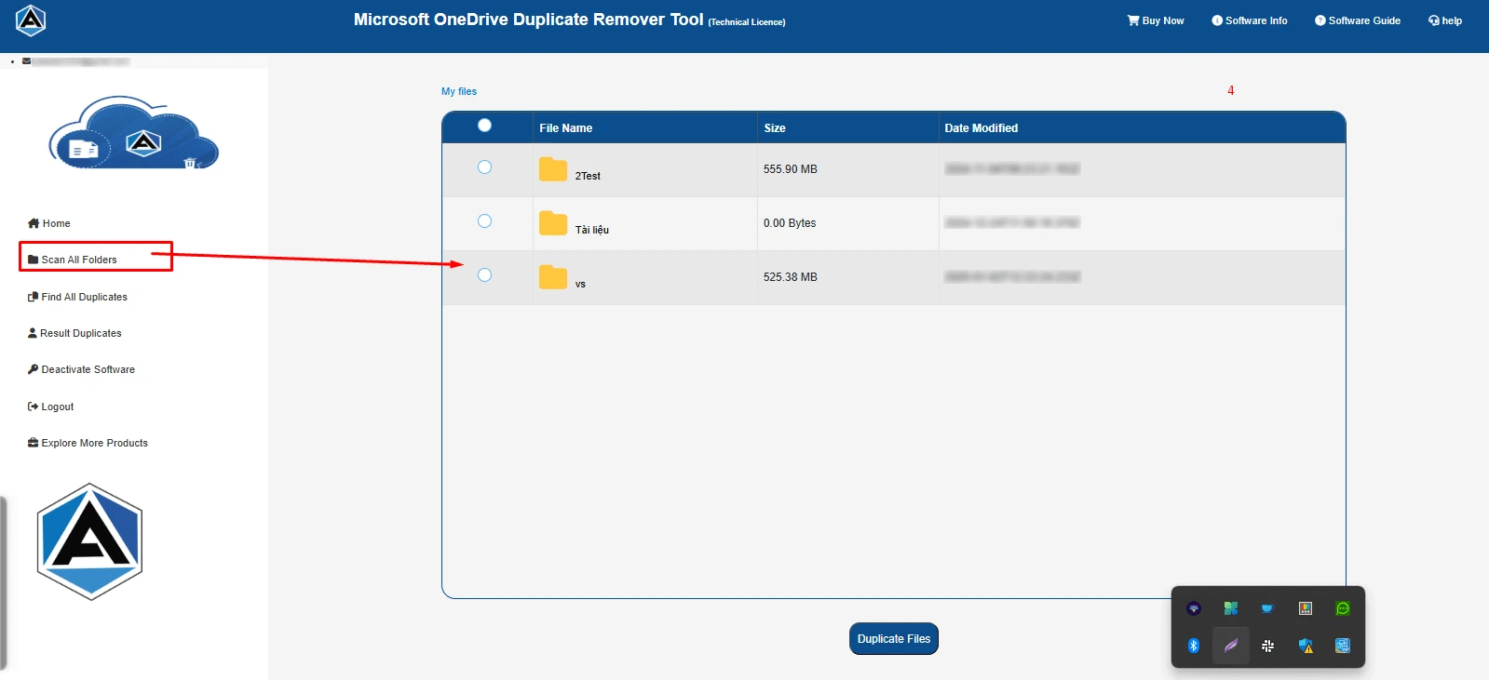
Task: Click the dark round lotus tray icon
Action: [1194, 608]
